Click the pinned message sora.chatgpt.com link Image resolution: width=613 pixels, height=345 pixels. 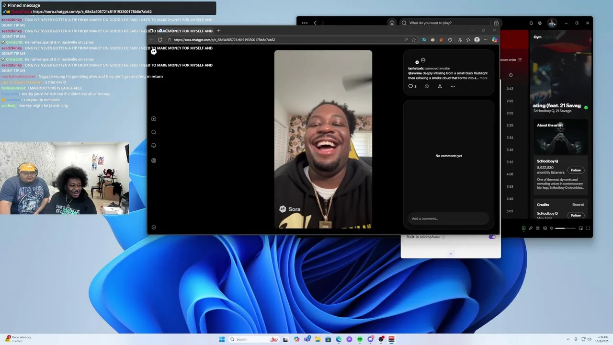(x=92, y=11)
